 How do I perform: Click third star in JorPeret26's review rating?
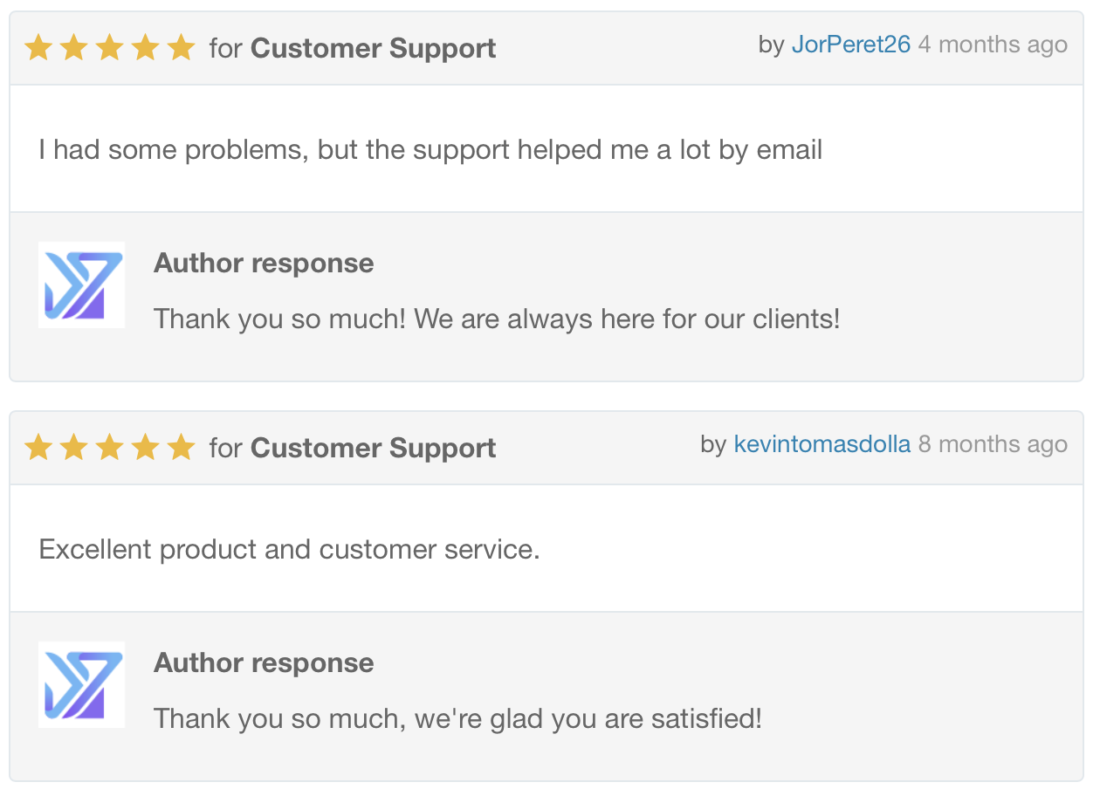[x=110, y=48]
